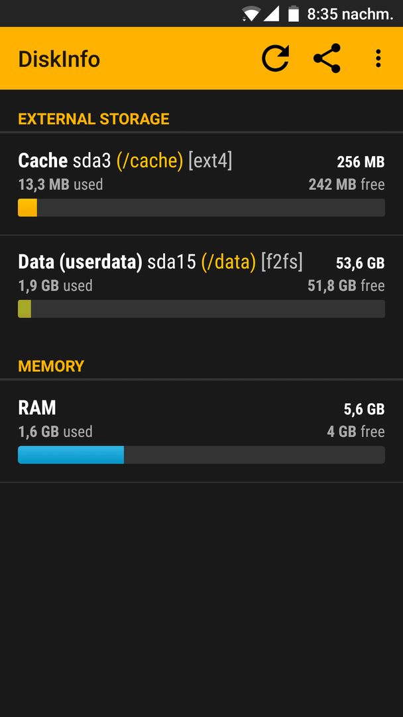Select the MEMORY section header
403x717 pixels.
[51, 366]
